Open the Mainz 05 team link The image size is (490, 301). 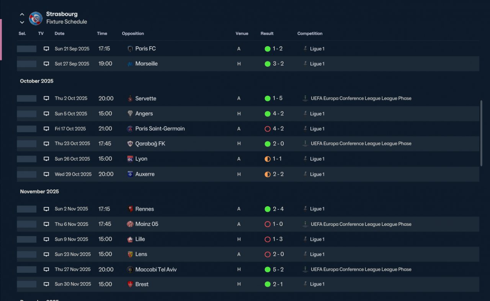(147, 224)
